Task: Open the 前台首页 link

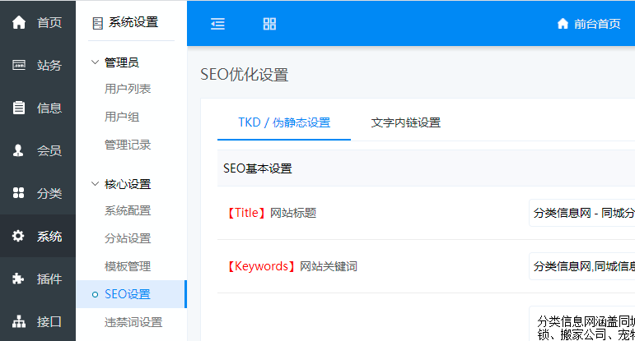Action: [x=589, y=24]
